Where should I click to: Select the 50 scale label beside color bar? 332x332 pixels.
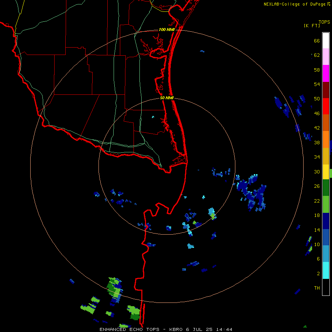317,99
